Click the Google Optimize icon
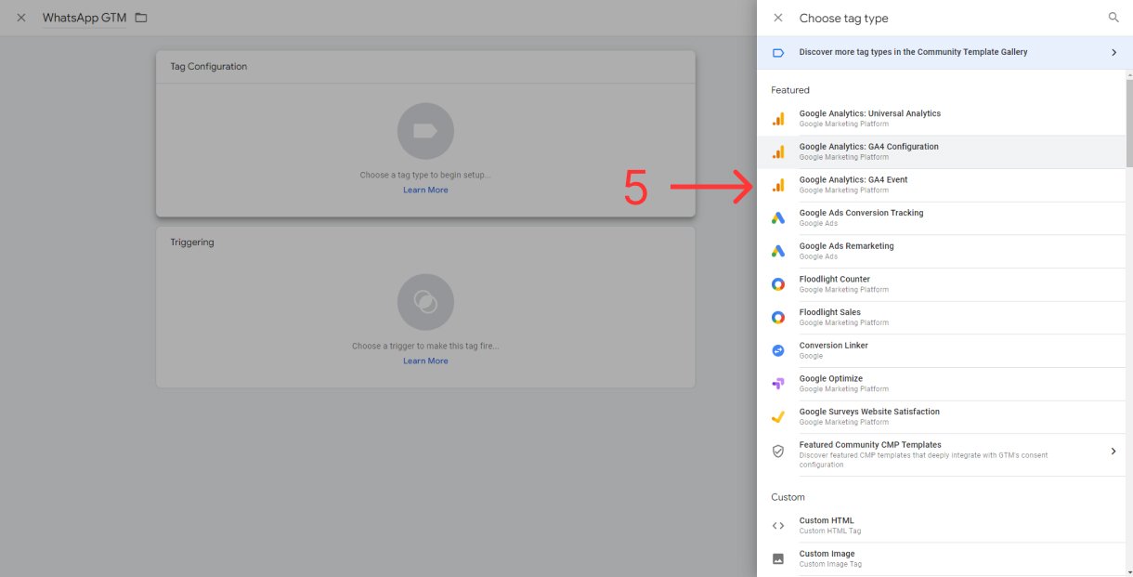This screenshot has width=1133, height=577. pyautogui.click(x=778, y=384)
